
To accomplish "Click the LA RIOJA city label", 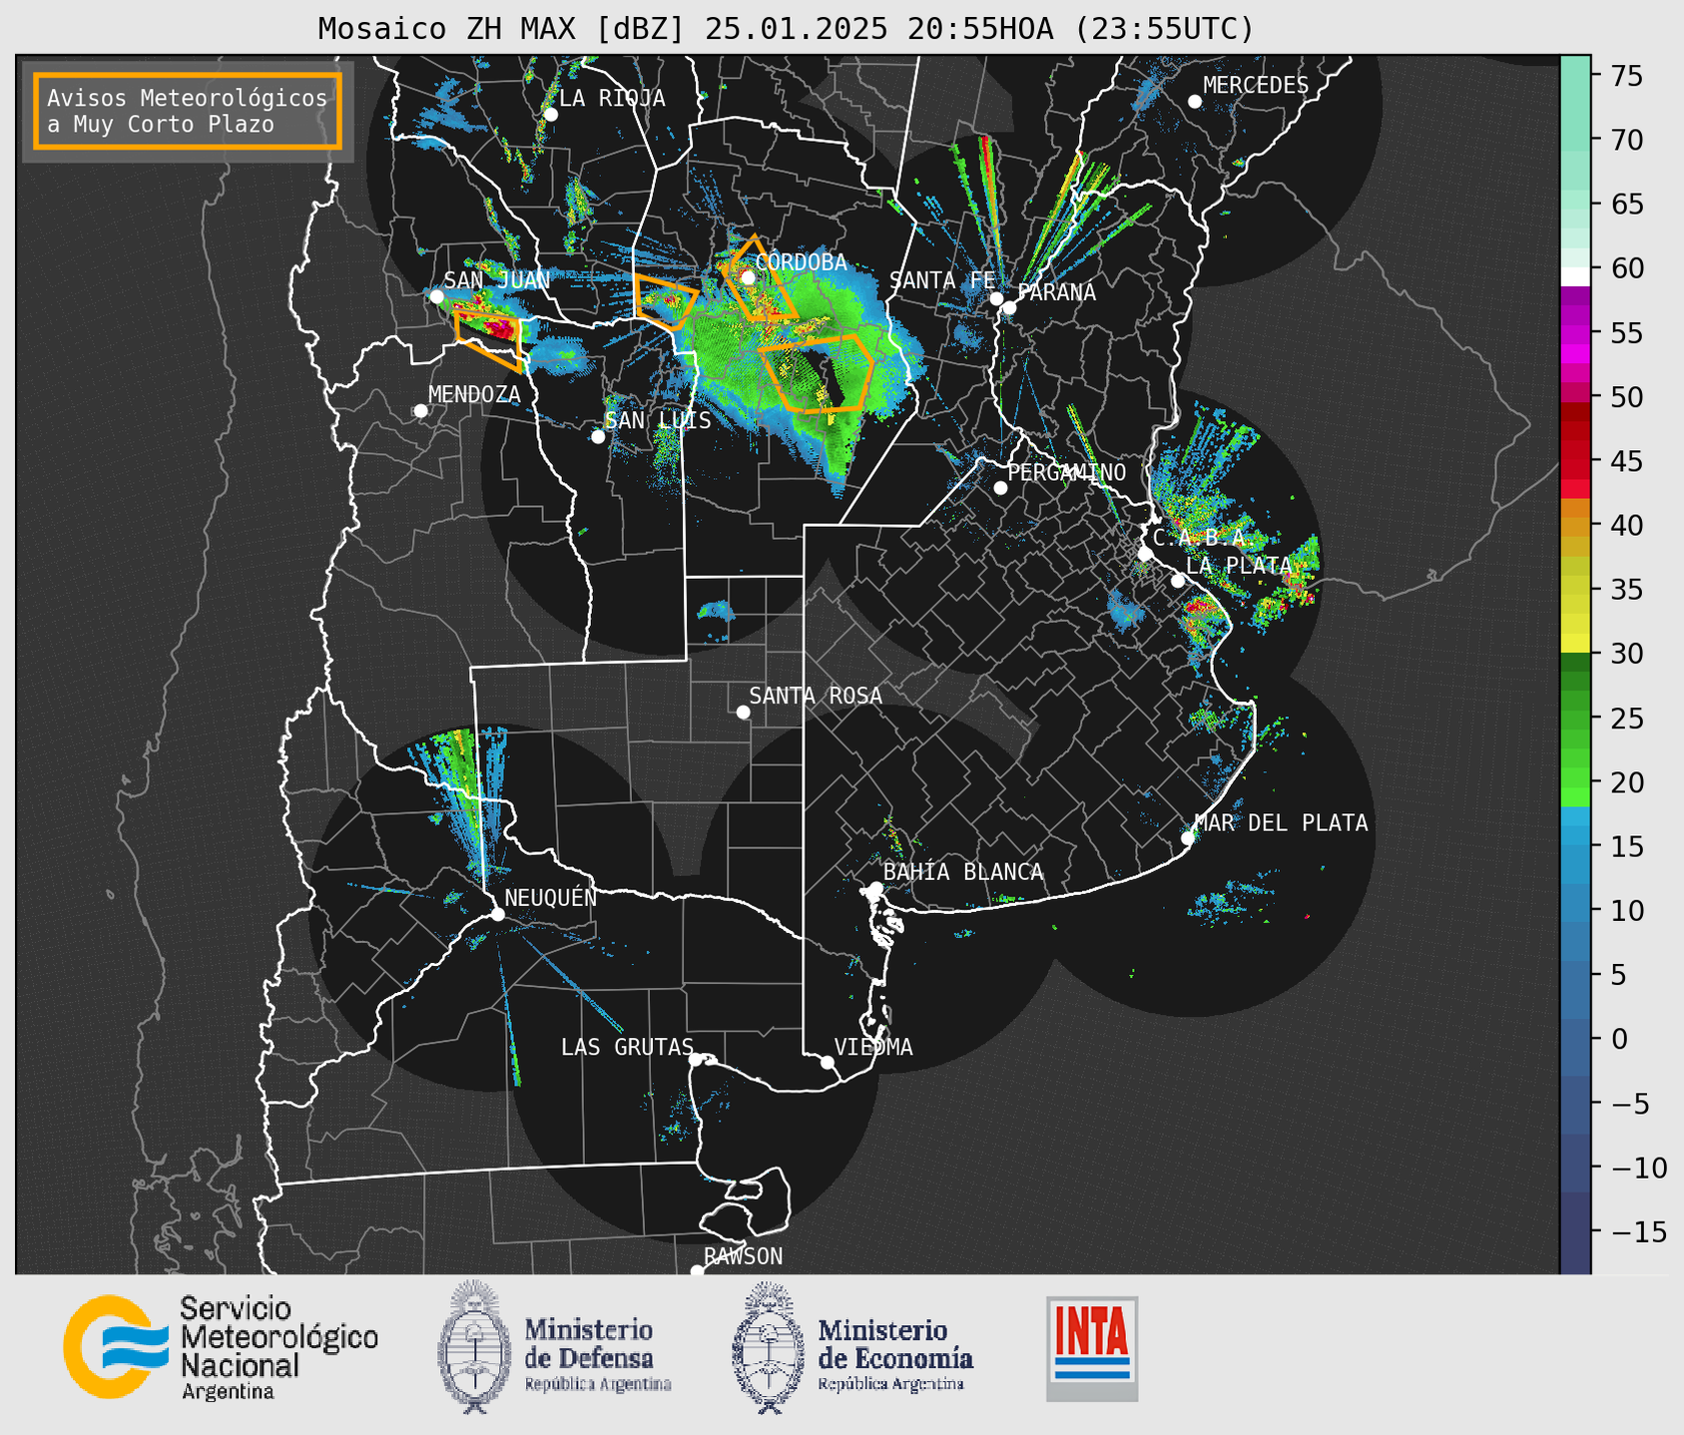I will click(x=612, y=98).
